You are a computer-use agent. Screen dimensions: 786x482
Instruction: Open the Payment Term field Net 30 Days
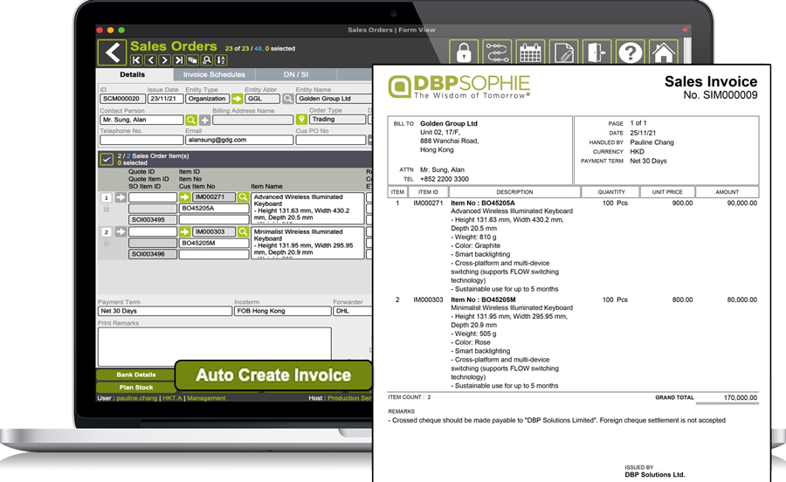click(x=164, y=311)
